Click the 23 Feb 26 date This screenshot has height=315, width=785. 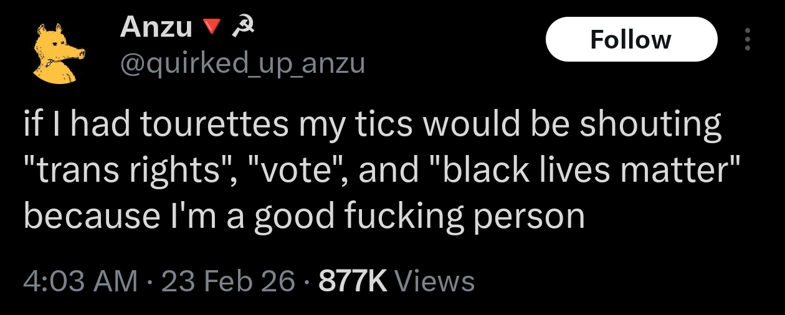click(229, 281)
